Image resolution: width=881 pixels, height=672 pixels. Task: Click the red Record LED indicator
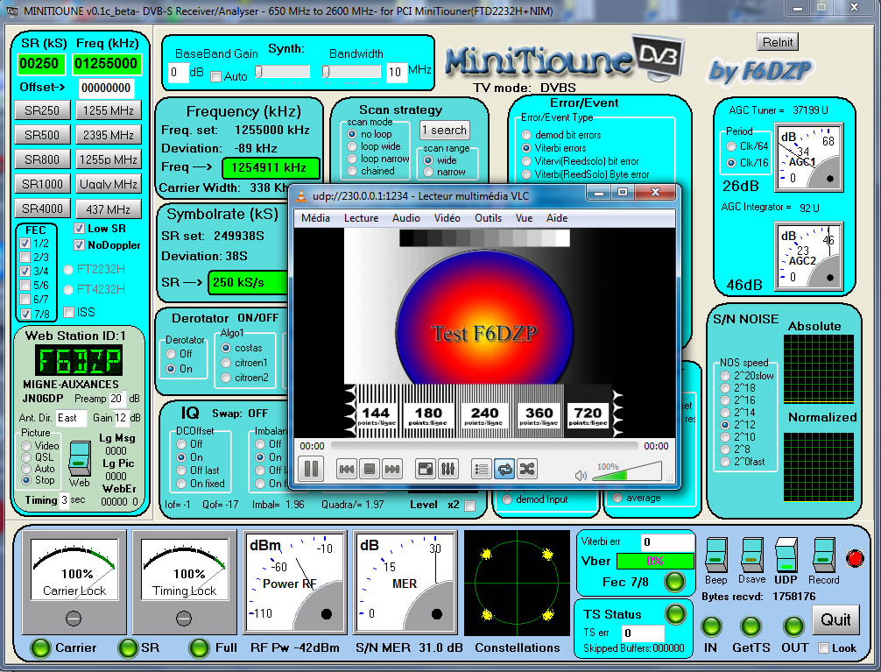point(855,559)
